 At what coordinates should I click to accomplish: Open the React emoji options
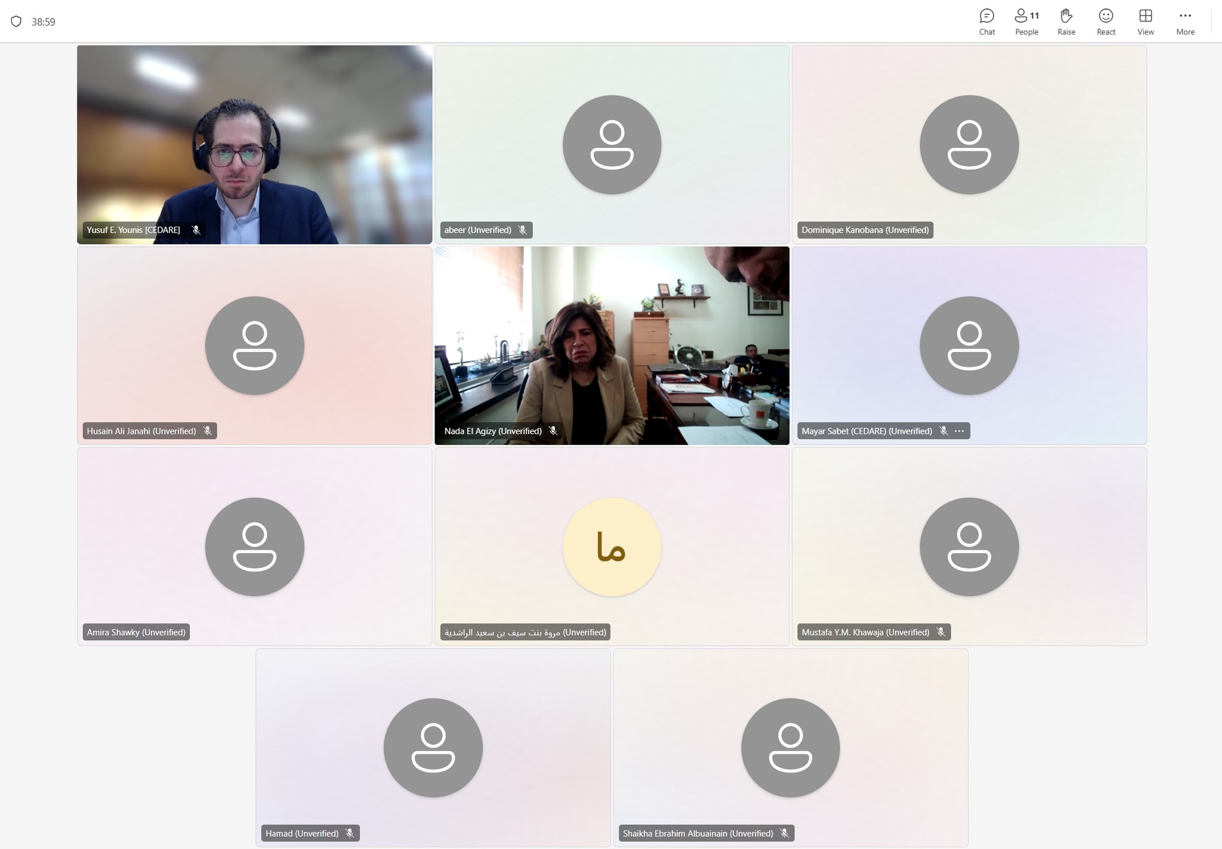pos(1106,22)
